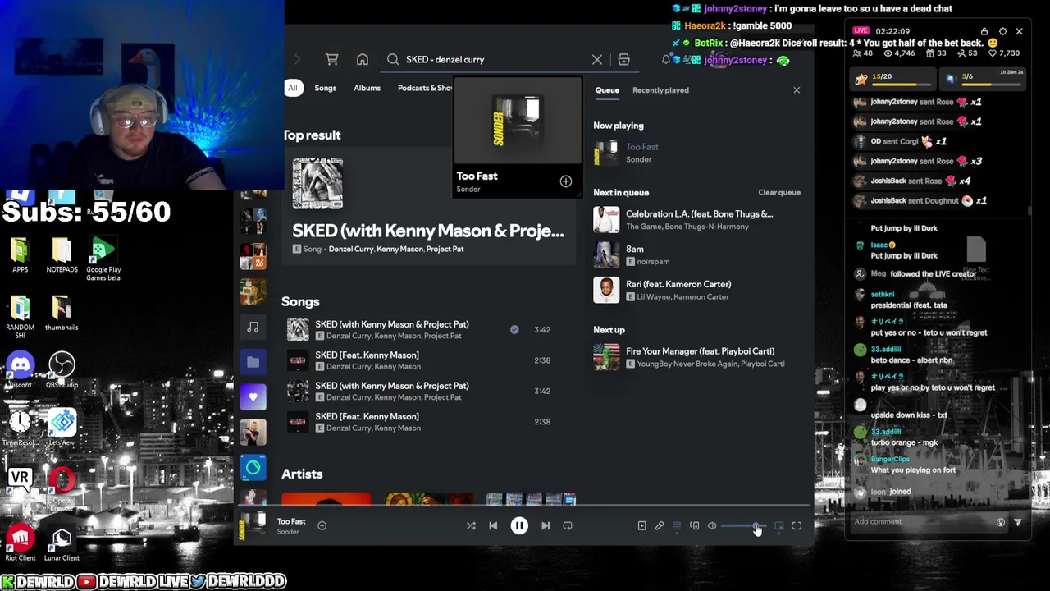
Task: Select the Podcasts & Shows filter chip
Action: coord(425,88)
